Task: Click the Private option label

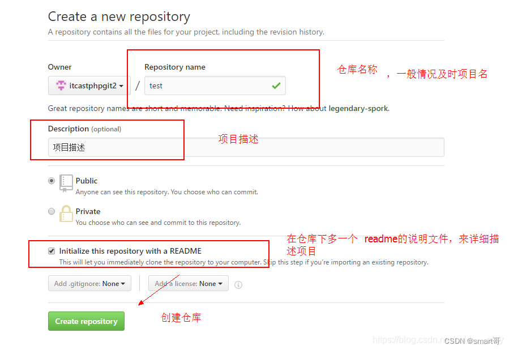Action: [x=88, y=211]
